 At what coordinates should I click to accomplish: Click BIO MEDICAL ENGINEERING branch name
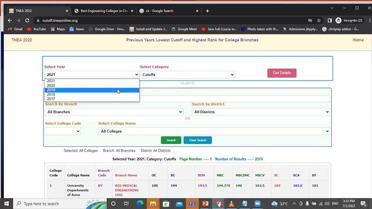tap(127, 190)
